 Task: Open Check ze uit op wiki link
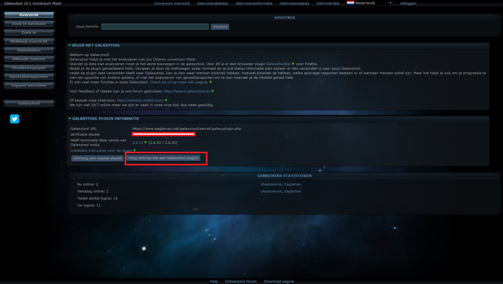179,82
